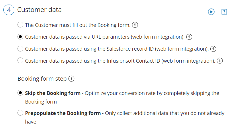Click info icon next to Booking form step

pos(71,79)
